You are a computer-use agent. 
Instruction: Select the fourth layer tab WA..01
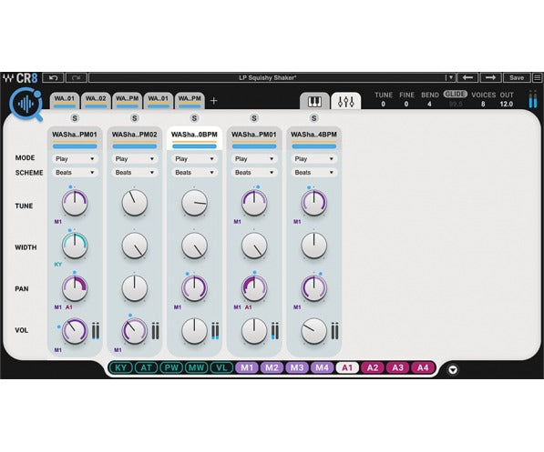159,101
